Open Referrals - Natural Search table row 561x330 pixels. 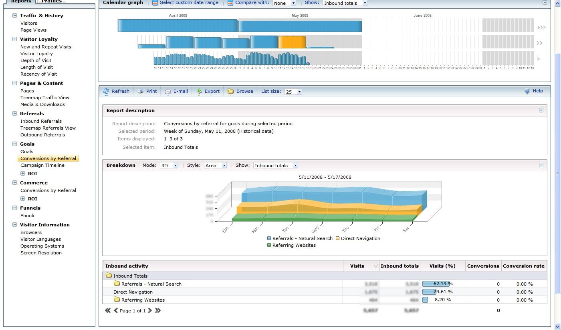pyautogui.click(x=151, y=284)
